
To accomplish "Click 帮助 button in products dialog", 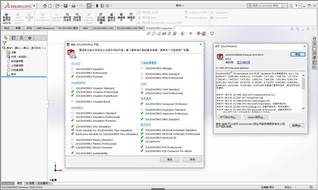I will click(x=192, y=160).
